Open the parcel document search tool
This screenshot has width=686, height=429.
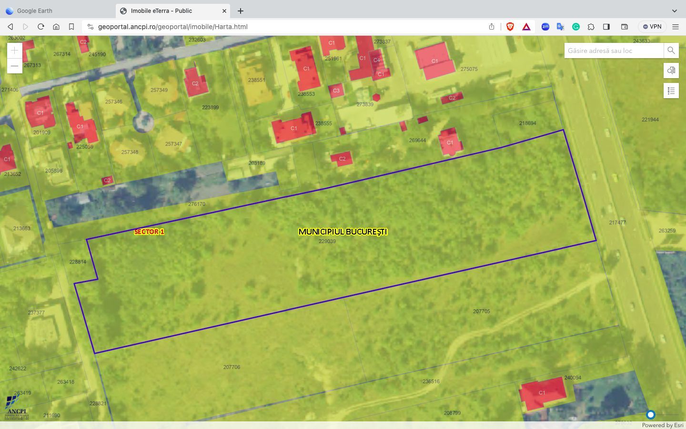tap(671, 71)
